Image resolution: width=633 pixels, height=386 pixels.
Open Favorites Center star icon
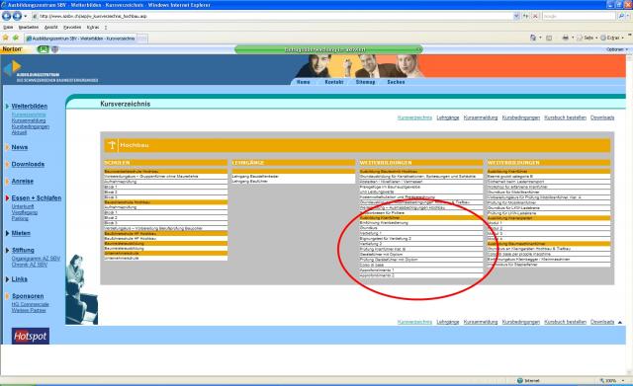click(5, 38)
